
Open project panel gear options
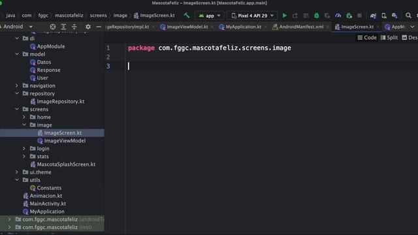(88, 27)
